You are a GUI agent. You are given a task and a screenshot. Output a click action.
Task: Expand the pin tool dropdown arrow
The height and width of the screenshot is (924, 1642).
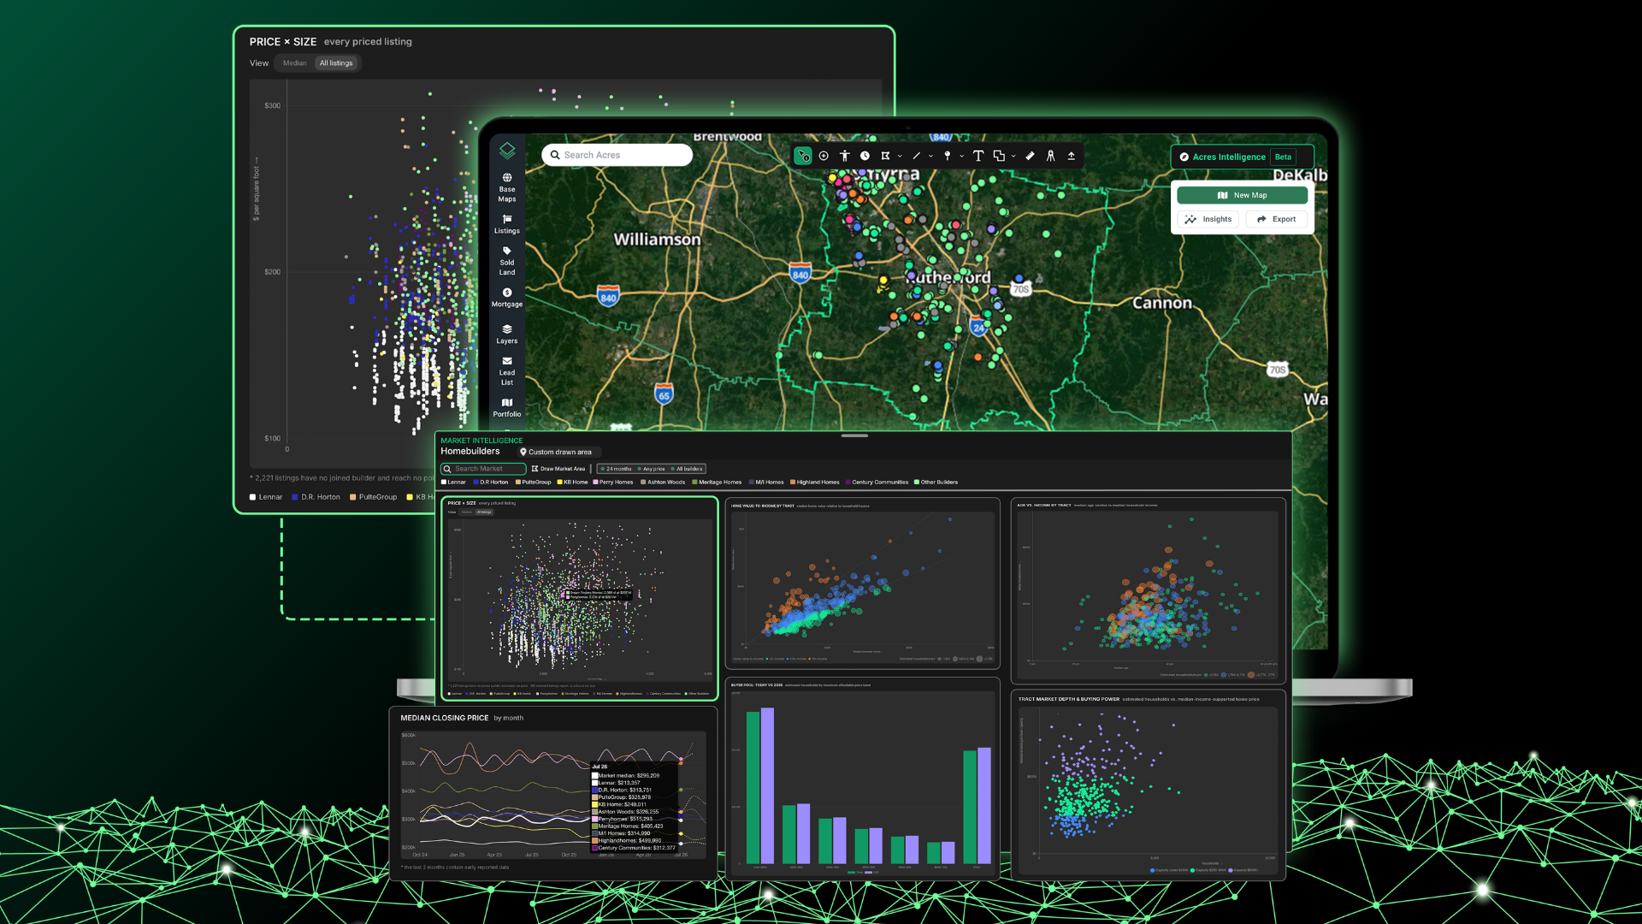click(x=961, y=157)
